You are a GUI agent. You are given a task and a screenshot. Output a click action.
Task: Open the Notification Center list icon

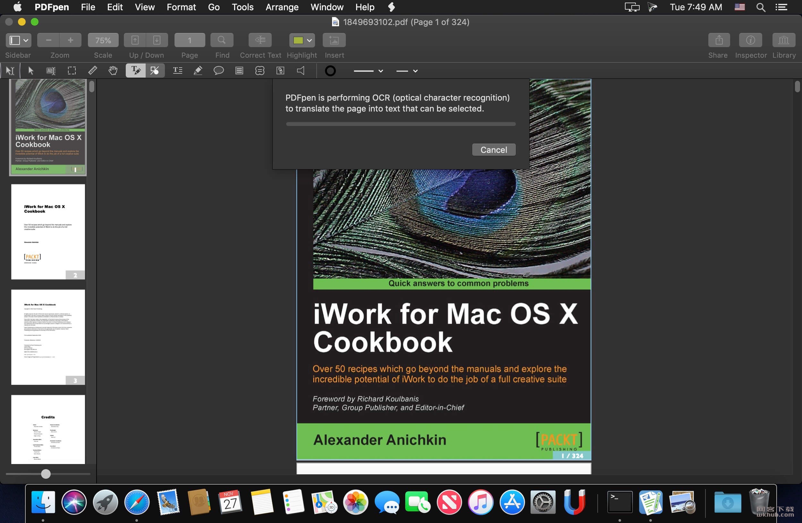click(x=781, y=7)
